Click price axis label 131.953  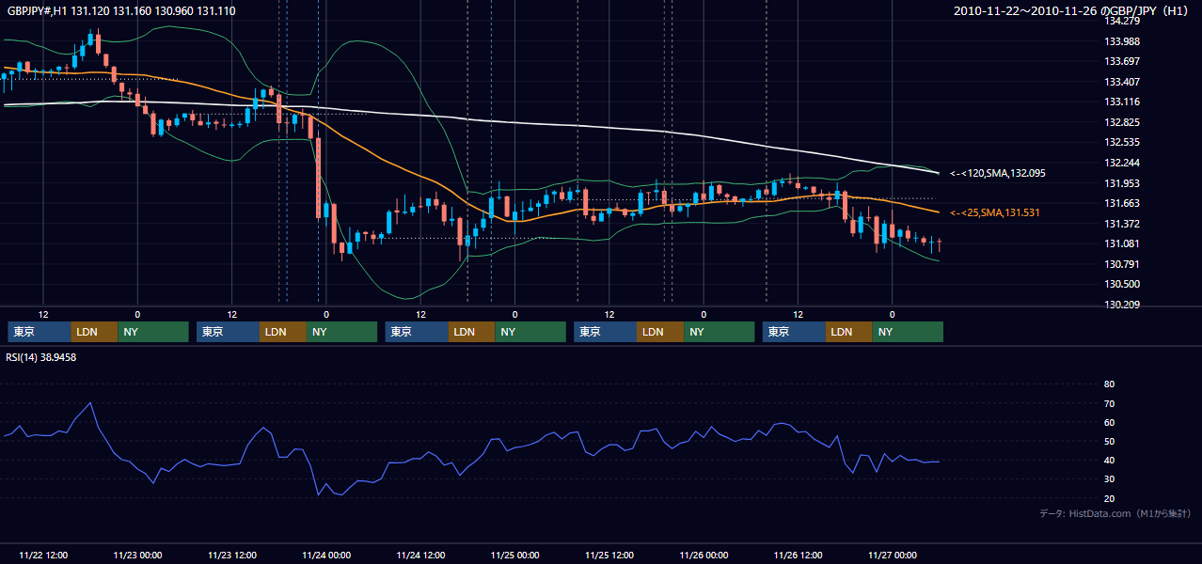click(x=1121, y=183)
